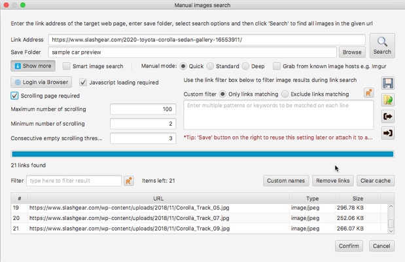Click the blue search progress bar

203,154
